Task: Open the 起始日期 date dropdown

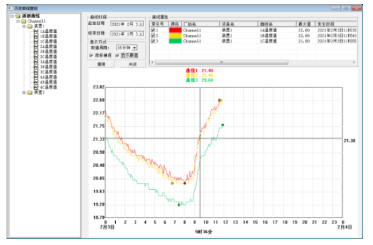Action: click(141, 24)
